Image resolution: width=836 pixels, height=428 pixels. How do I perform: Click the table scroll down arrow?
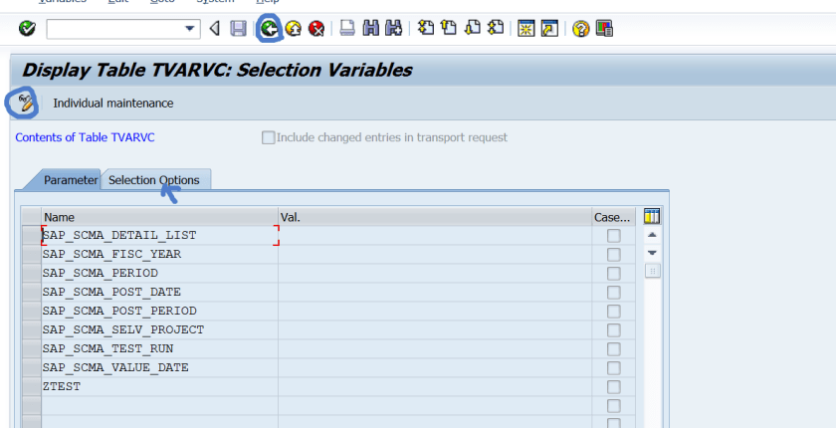[653, 253]
